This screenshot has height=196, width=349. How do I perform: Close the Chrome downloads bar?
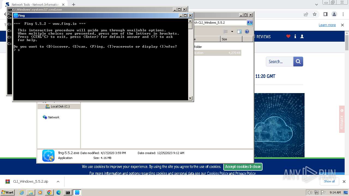click(x=344, y=181)
